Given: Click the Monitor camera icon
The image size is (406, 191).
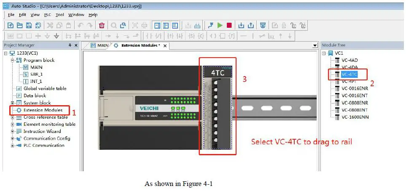Looking at the screenshot, I should pos(263,25).
